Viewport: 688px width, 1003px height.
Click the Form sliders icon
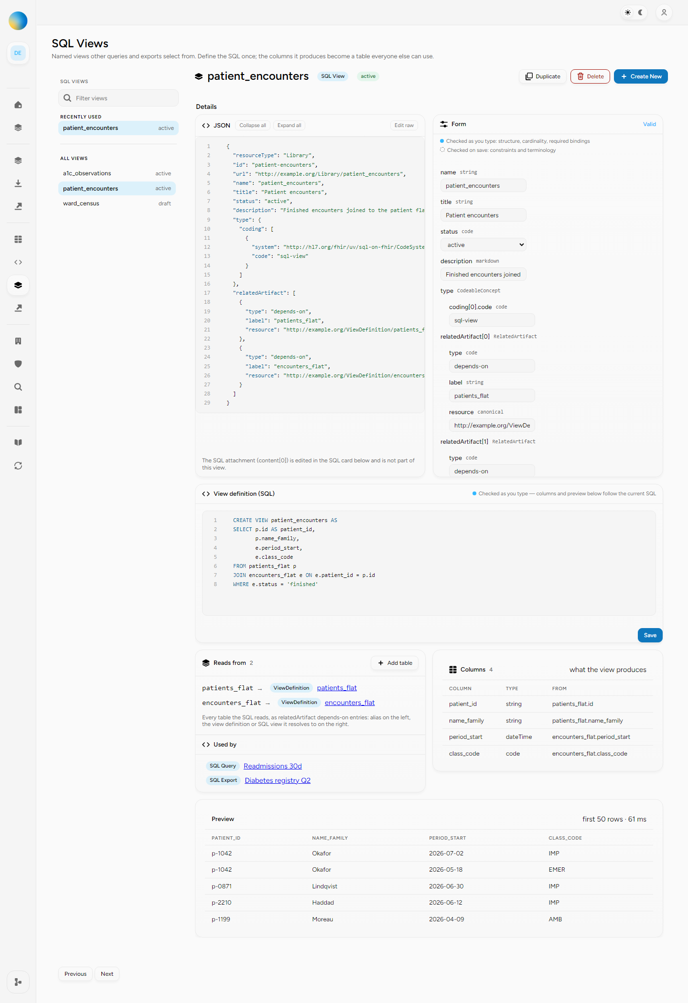pyautogui.click(x=444, y=124)
